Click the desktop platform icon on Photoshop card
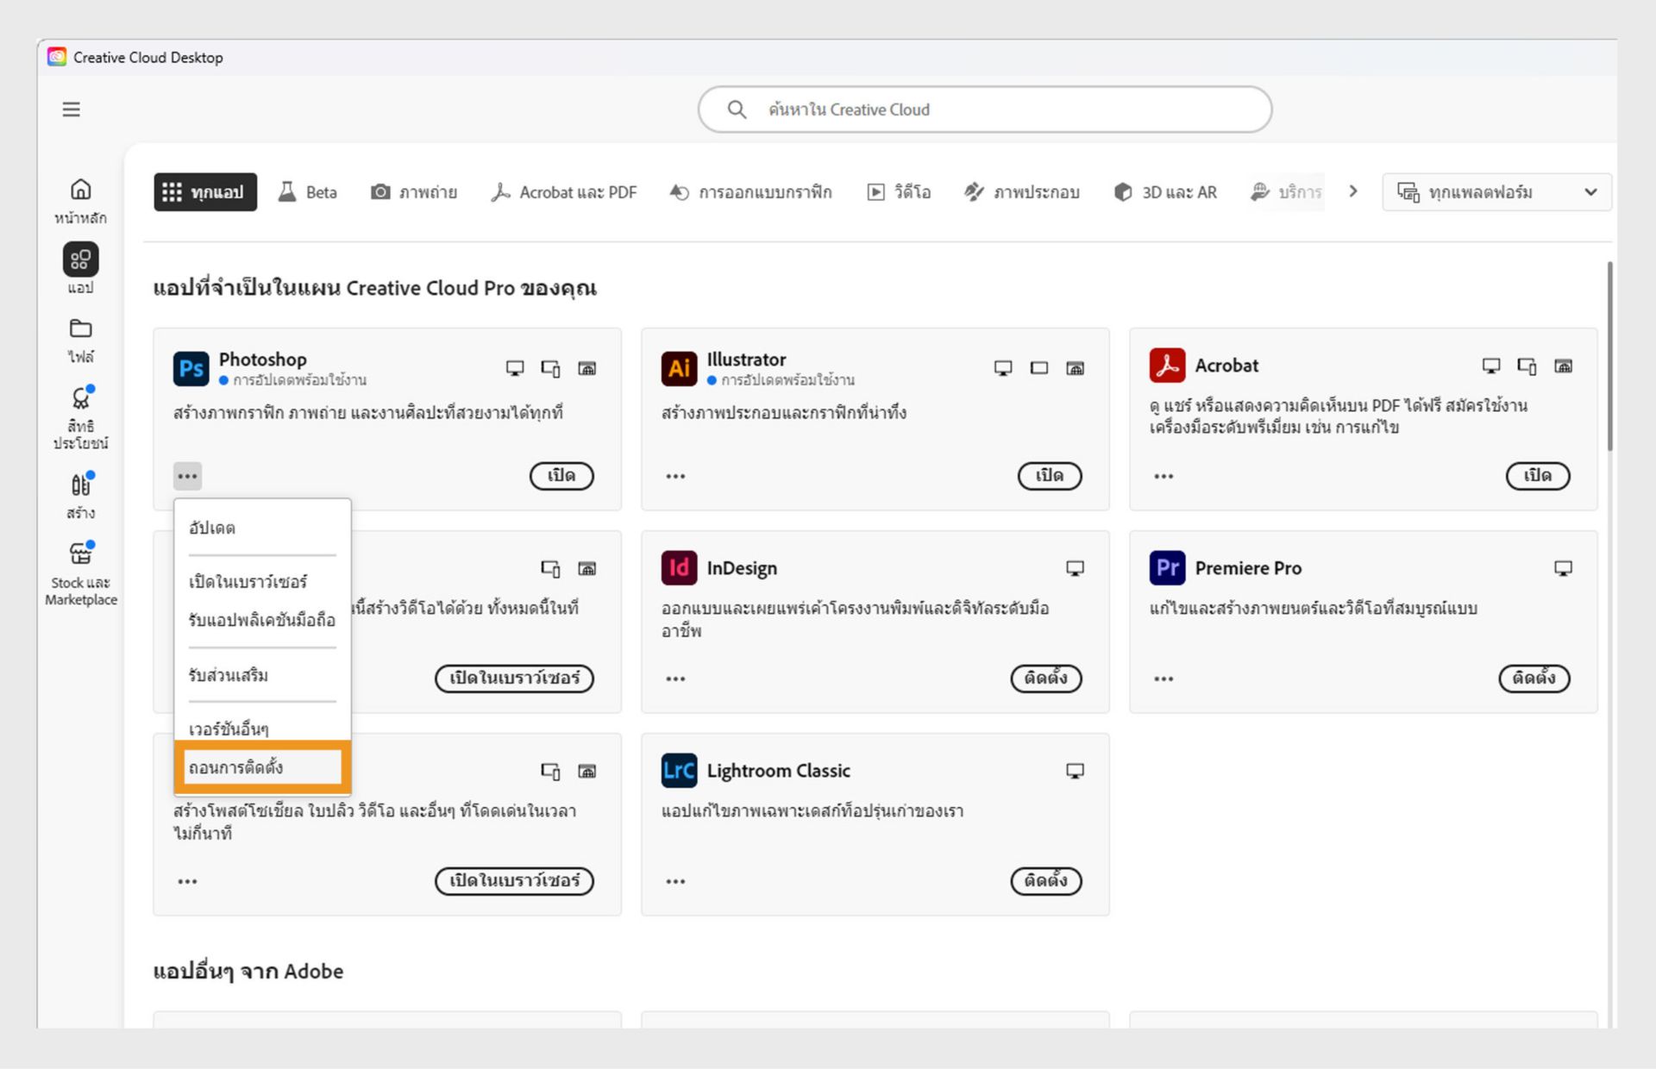Viewport: 1656px width, 1069px height. click(515, 367)
